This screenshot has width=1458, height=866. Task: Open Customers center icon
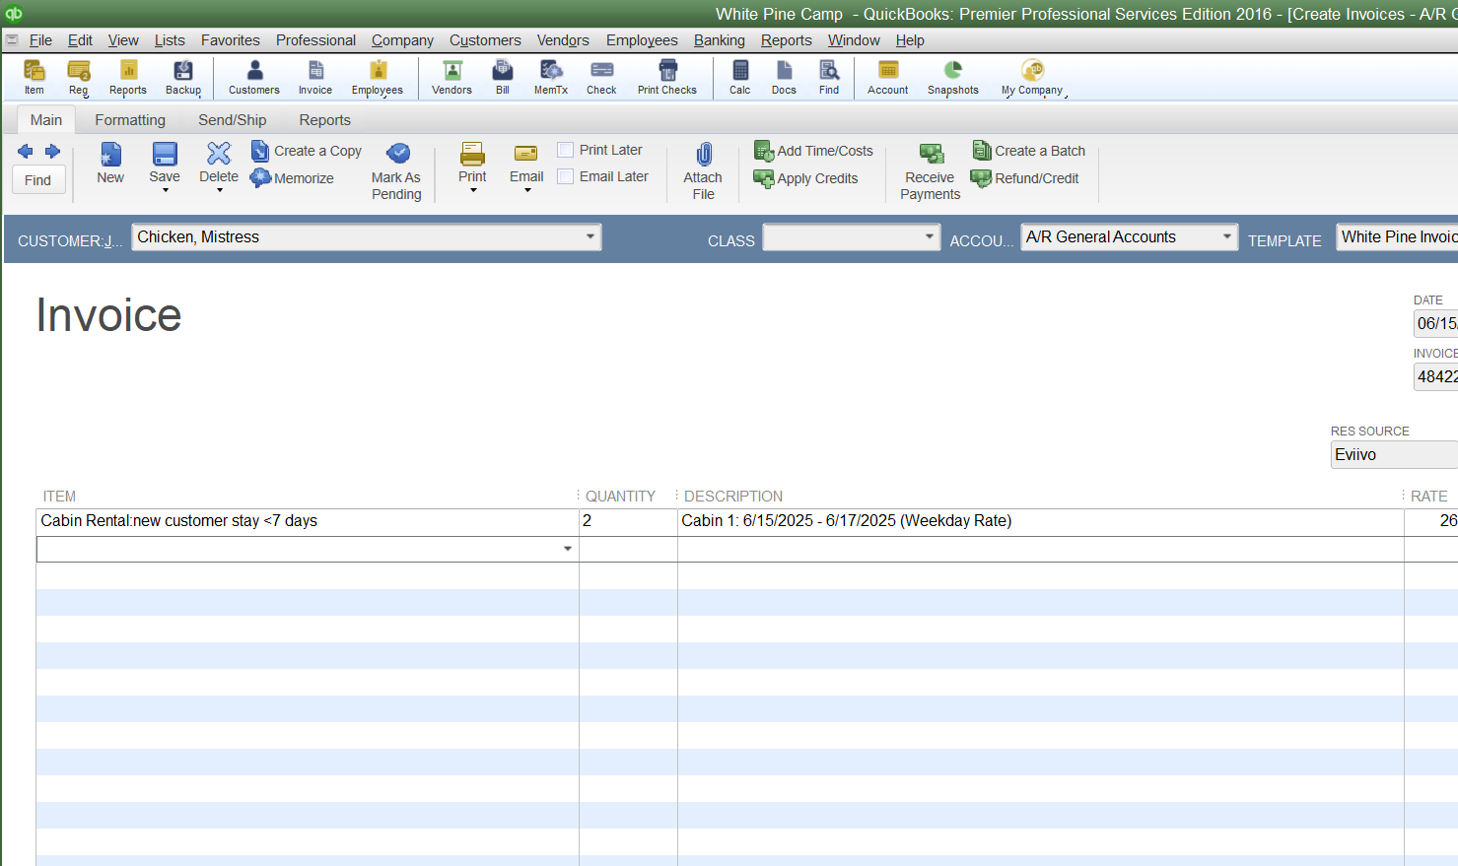tap(254, 77)
